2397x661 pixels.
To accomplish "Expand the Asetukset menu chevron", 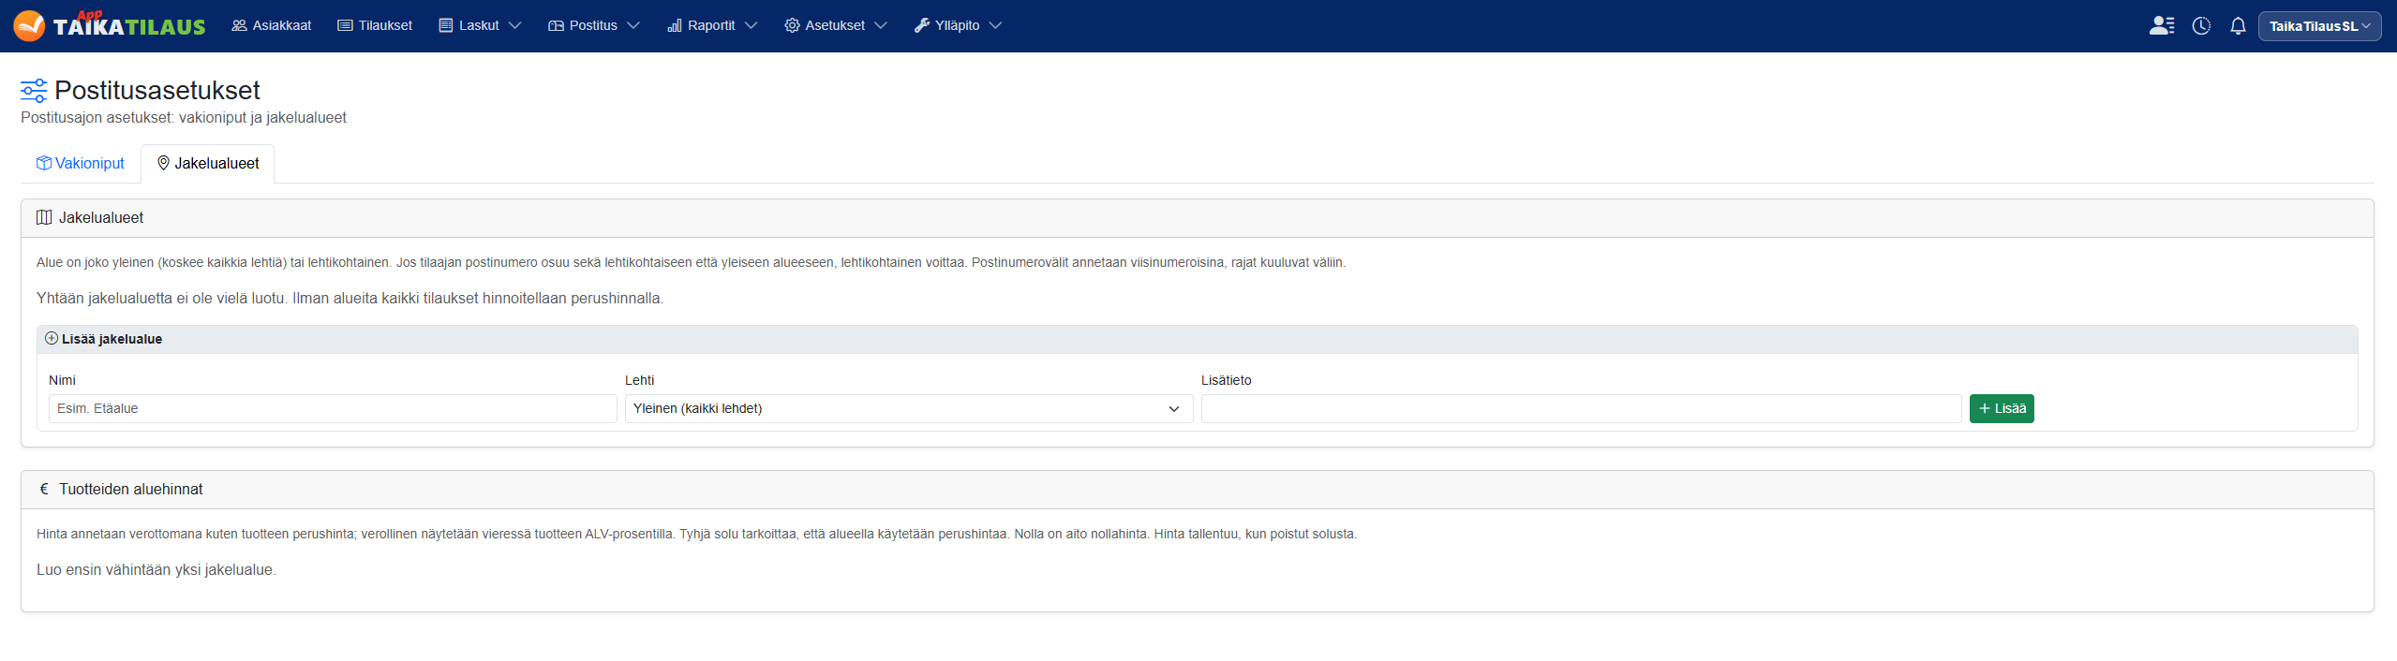I will pyautogui.click(x=881, y=25).
